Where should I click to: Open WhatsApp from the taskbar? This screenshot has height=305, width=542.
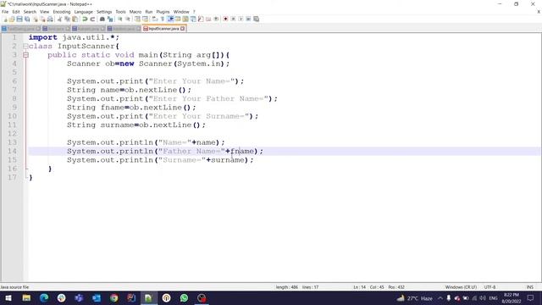(184, 298)
